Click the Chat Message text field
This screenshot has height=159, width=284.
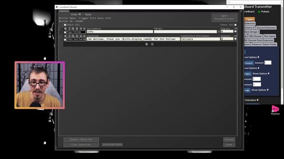pos(133,39)
